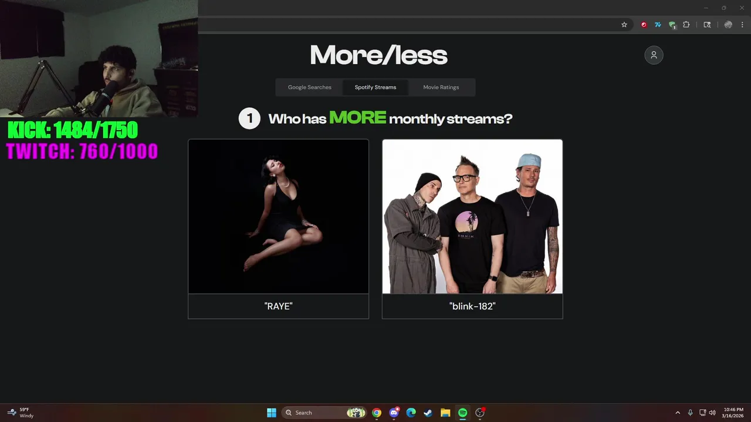Pick the "blink-182" answer label
Screen dimensions: 751x422
[x=472, y=306]
